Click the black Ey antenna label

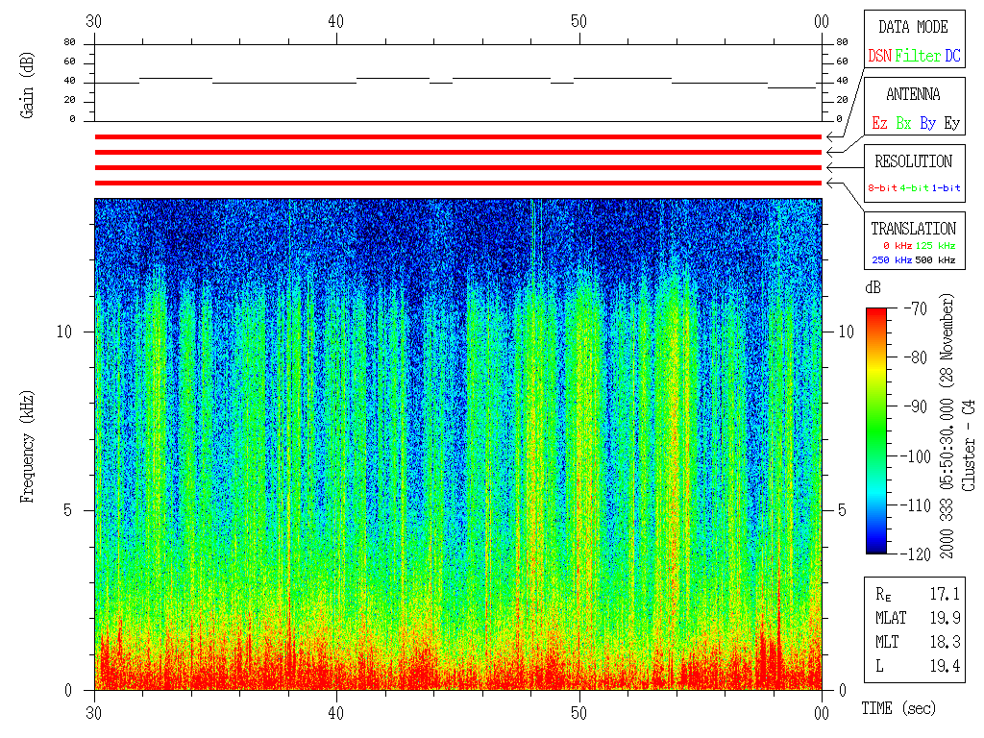[951, 124]
